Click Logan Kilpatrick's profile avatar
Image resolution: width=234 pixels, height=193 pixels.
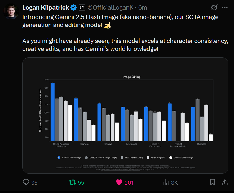[11, 11]
